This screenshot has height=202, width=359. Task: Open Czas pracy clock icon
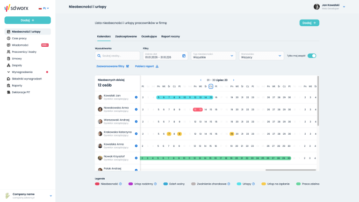point(8,38)
